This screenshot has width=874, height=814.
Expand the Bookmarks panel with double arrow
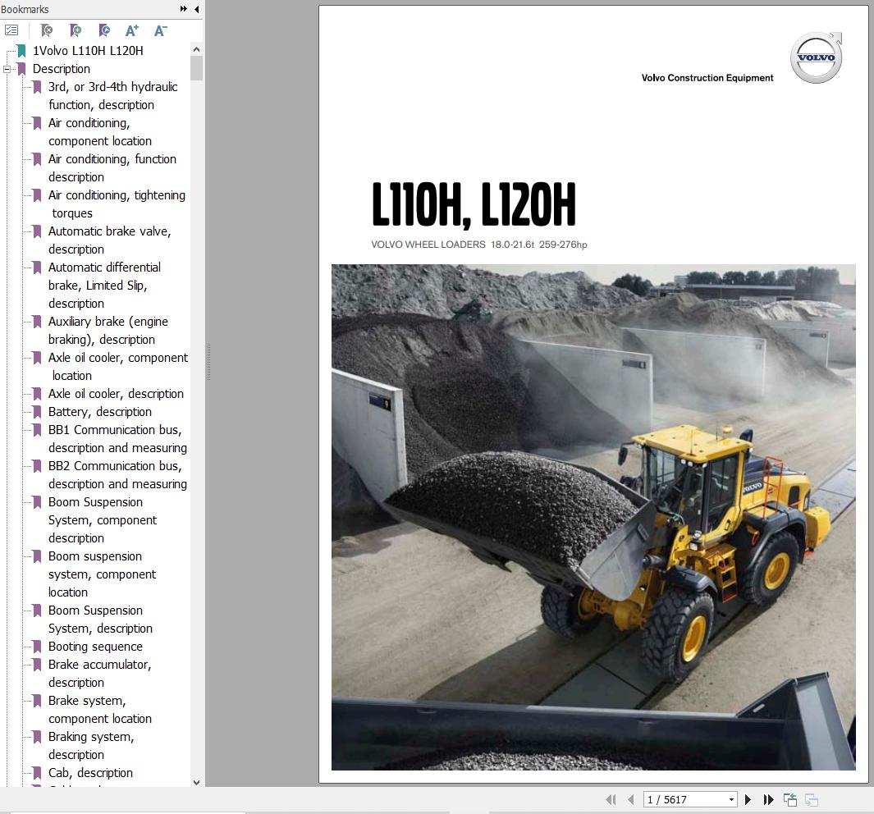coord(183,9)
